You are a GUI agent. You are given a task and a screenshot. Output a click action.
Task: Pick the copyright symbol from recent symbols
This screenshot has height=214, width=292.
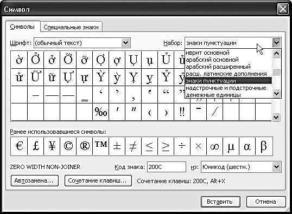68,146
